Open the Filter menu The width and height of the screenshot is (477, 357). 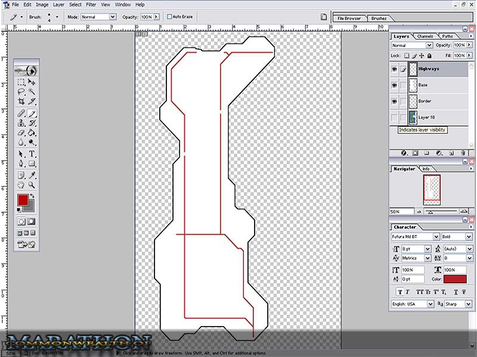pyautogui.click(x=91, y=4)
